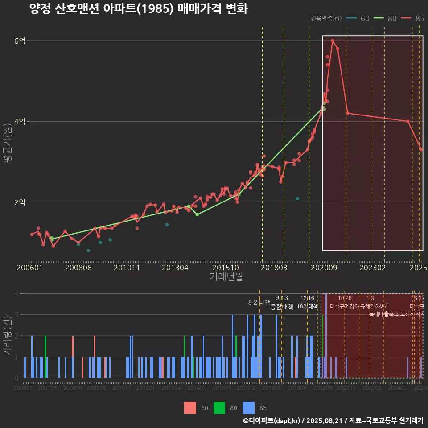Select the blue 85 swatch in bottom legend
The width and height of the screenshot is (428, 428).
[248, 408]
